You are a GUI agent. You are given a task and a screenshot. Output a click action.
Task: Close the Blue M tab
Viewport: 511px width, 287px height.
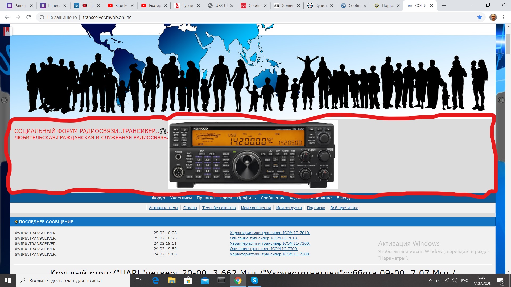[x=132, y=6]
